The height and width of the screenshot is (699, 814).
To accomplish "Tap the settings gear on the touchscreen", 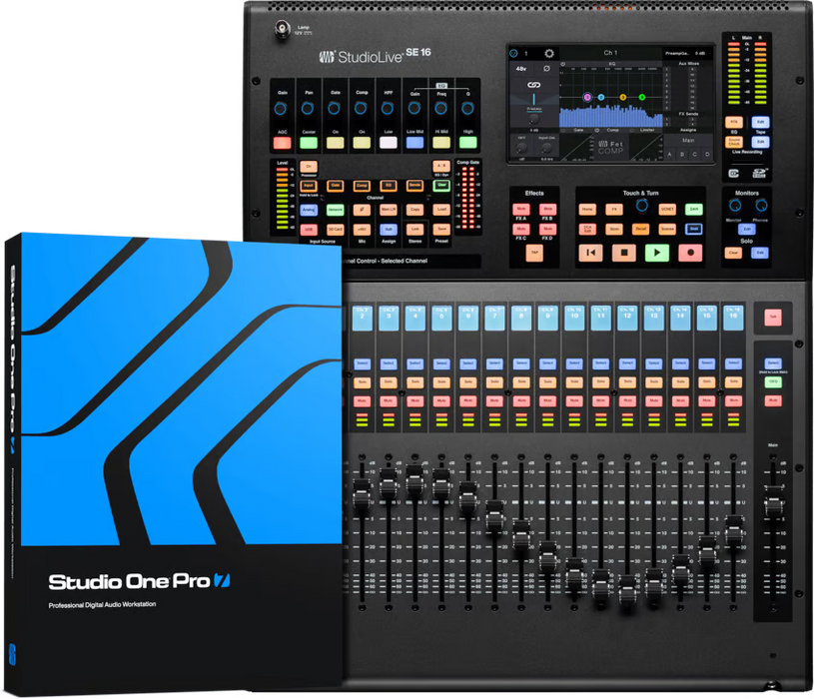I will coord(549,53).
